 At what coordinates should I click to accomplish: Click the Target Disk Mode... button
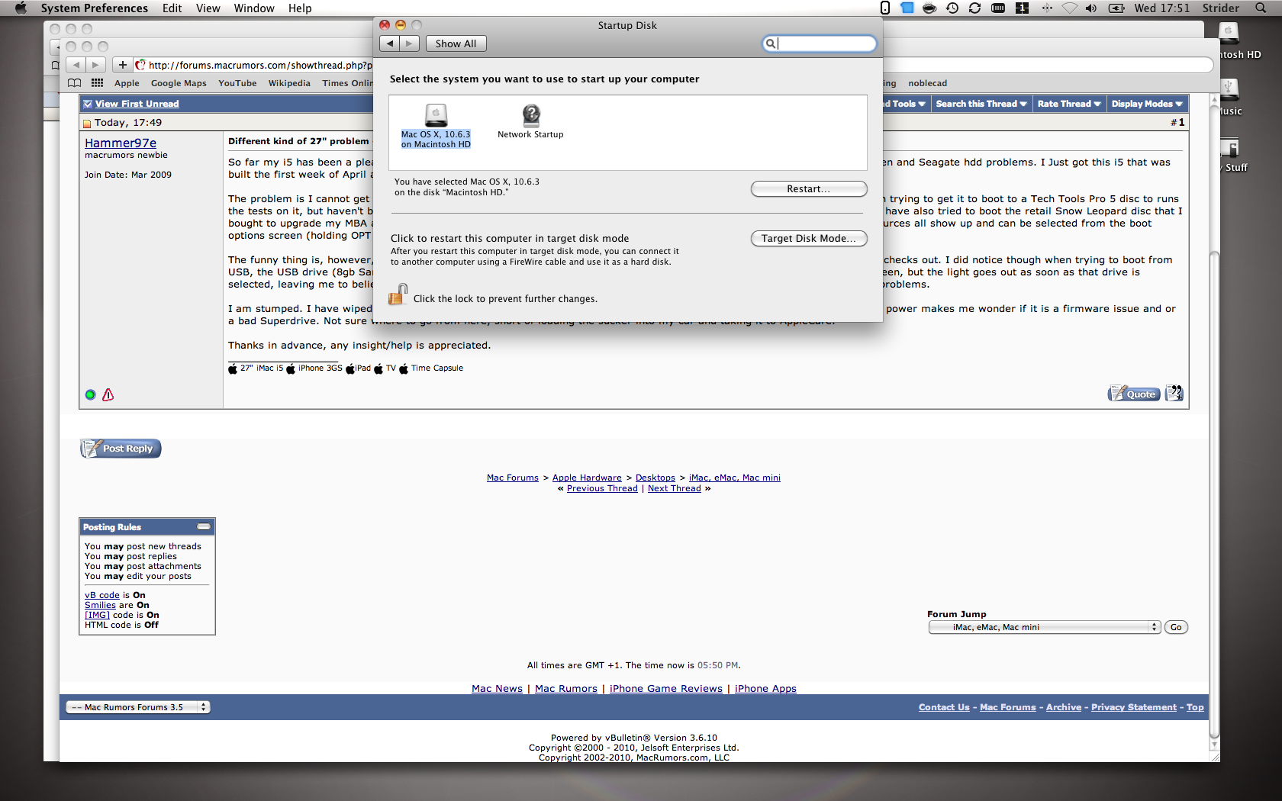tap(809, 238)
